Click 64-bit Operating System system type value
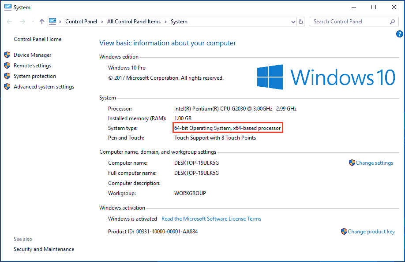 click(228, 128)
